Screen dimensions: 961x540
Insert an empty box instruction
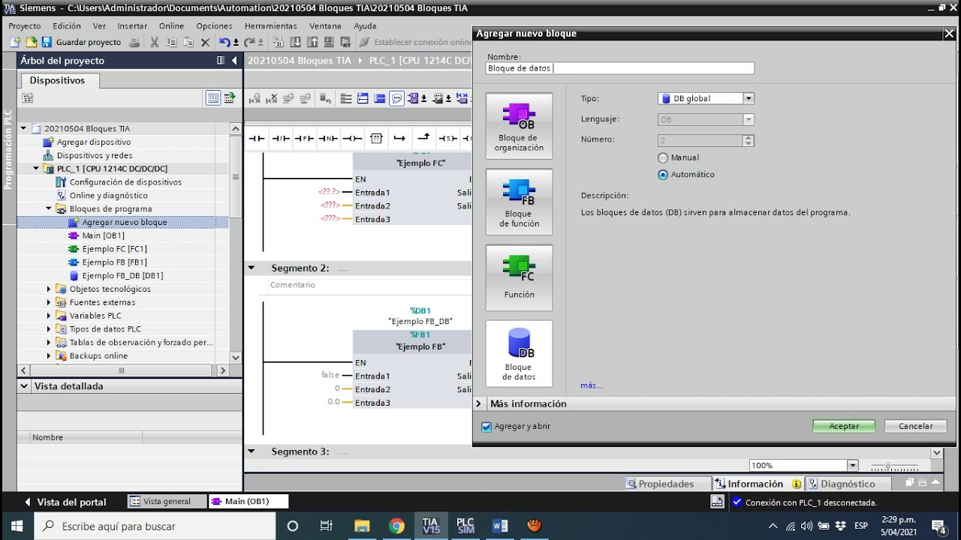click(376, 139)
